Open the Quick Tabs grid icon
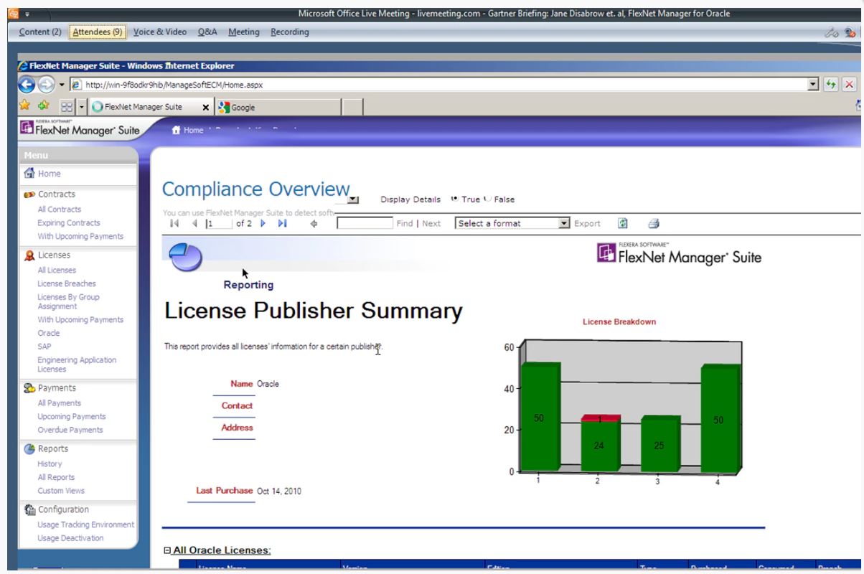Screen dimensions: 864x574 click(67, 107)
